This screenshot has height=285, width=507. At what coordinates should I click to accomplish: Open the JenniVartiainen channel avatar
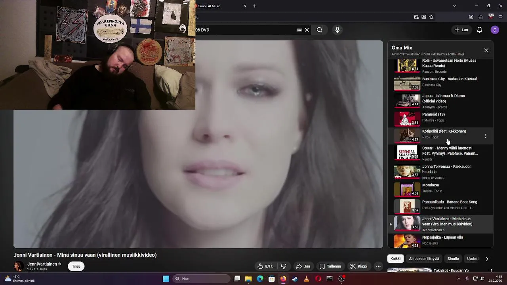[x=18, y=266]
